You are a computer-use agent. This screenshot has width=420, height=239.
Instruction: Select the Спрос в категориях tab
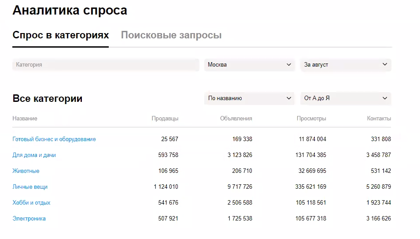(x=61, y=35)
